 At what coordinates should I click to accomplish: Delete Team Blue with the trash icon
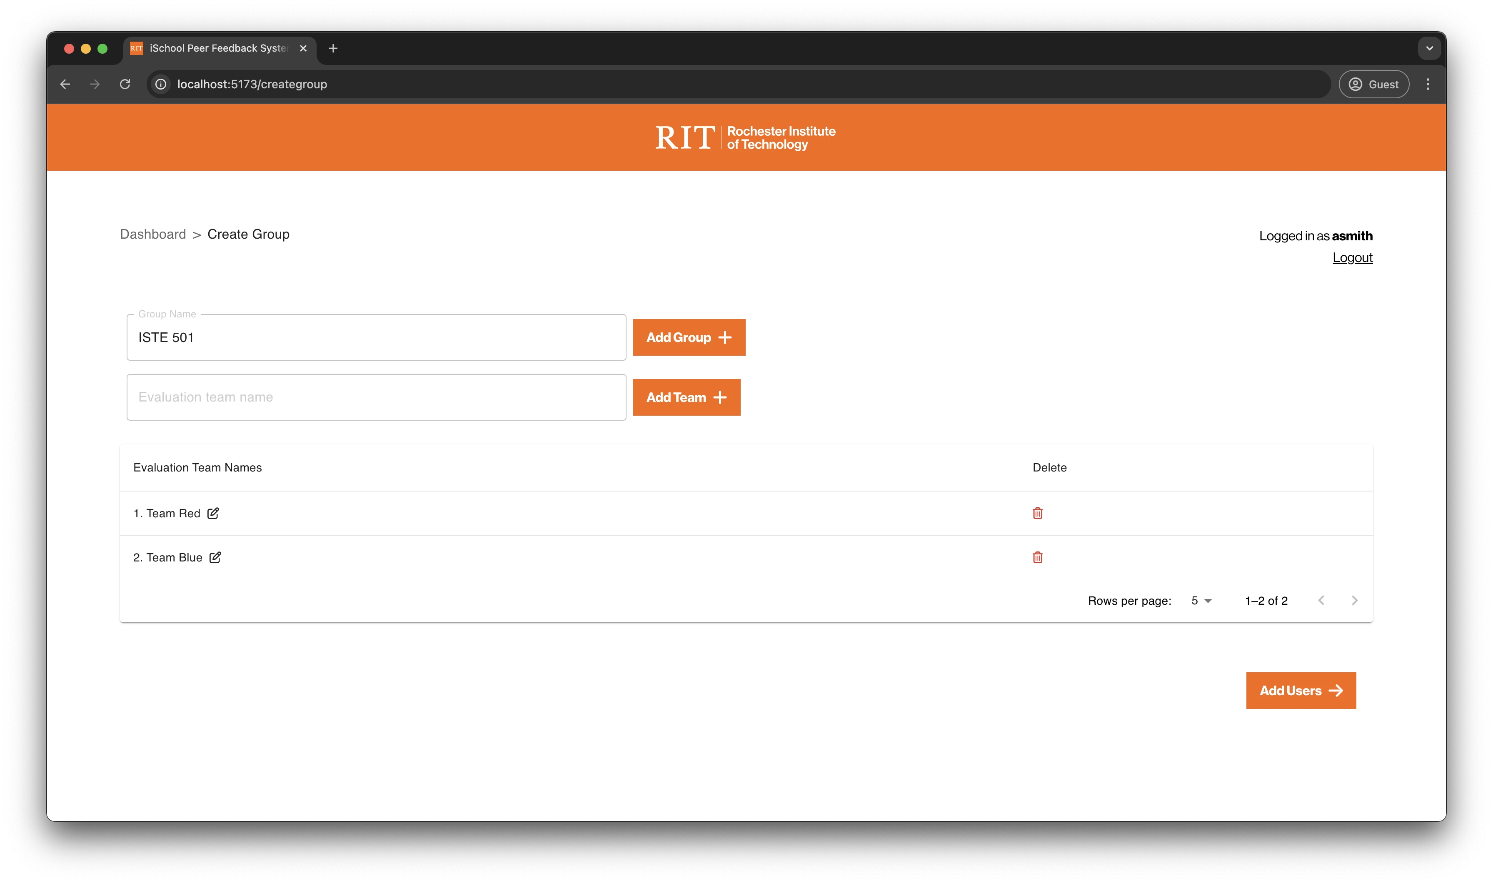click(x=1037, y=558)
